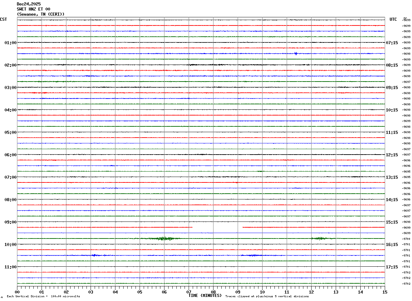Screen dimensions: 412x301
Task: Click the 07:15 UTC time label
Action: click(392, 43)
